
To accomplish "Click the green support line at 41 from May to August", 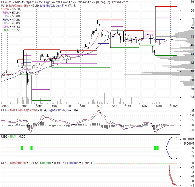I will [80, 67].
